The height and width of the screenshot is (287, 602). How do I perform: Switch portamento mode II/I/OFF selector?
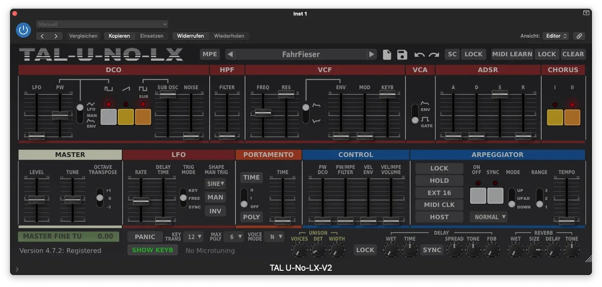click(244, 197)
